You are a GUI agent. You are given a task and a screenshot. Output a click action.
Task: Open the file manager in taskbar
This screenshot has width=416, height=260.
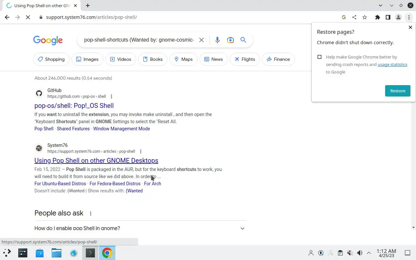pyautogui.click(x=57, y=253)
